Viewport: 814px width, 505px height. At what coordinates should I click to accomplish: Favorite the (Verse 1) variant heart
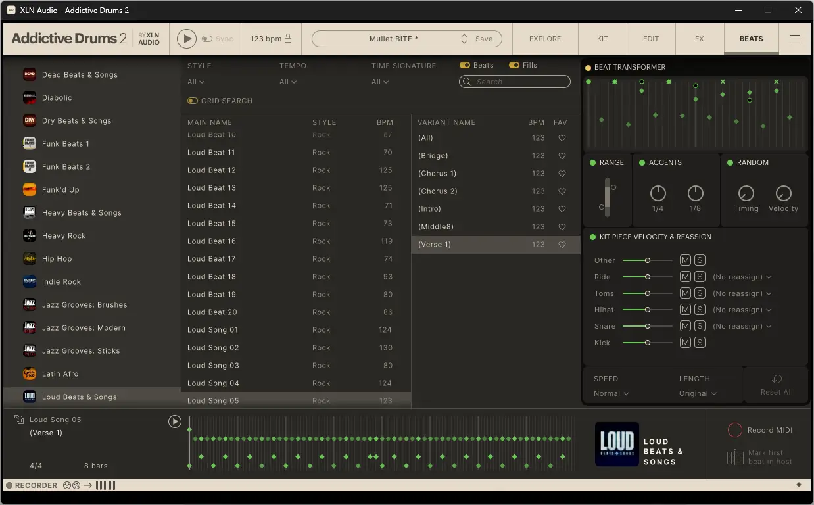point(562,245)
